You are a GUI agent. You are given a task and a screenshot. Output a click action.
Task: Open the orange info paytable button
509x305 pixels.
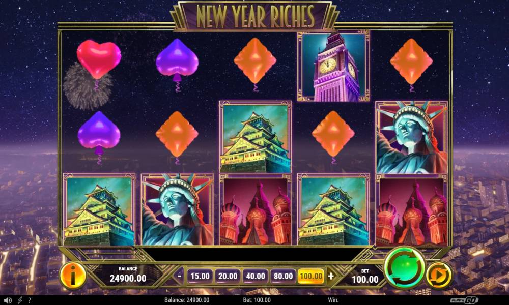coord(73,276)
